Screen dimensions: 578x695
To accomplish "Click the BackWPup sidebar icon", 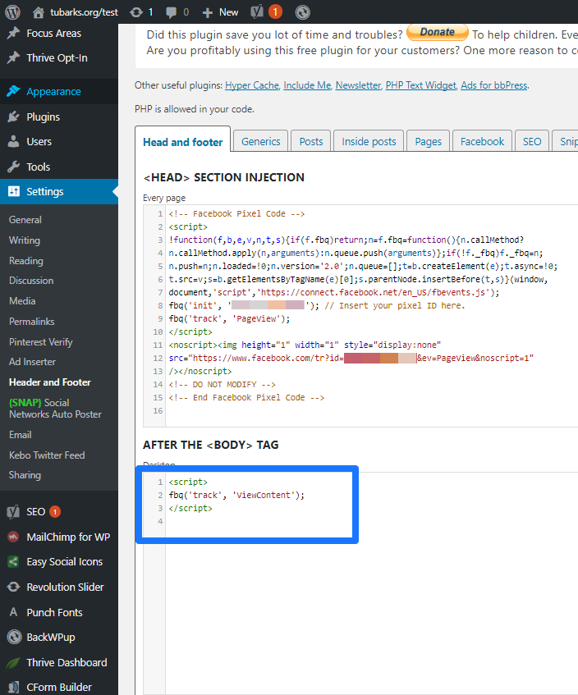I will [x=13, y=637].
